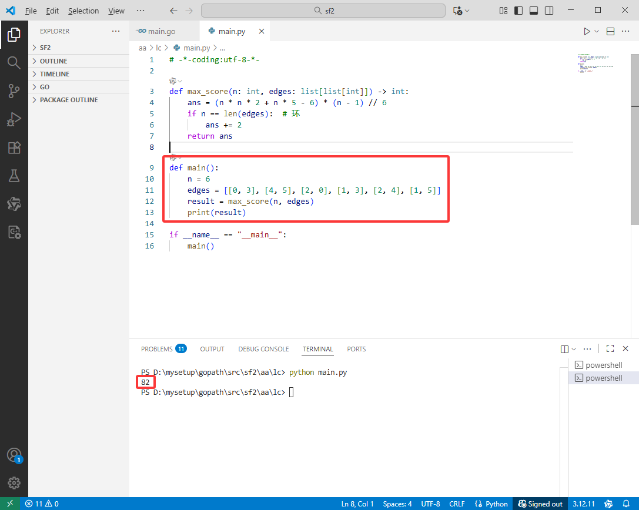This screenshot has width=639, height=510.
Task: Open Explorer Views and More Actions menu
Action: click(x=116, y=31)
